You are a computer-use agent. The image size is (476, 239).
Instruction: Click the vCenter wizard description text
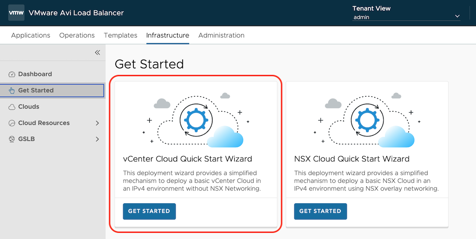pos(192,181)
